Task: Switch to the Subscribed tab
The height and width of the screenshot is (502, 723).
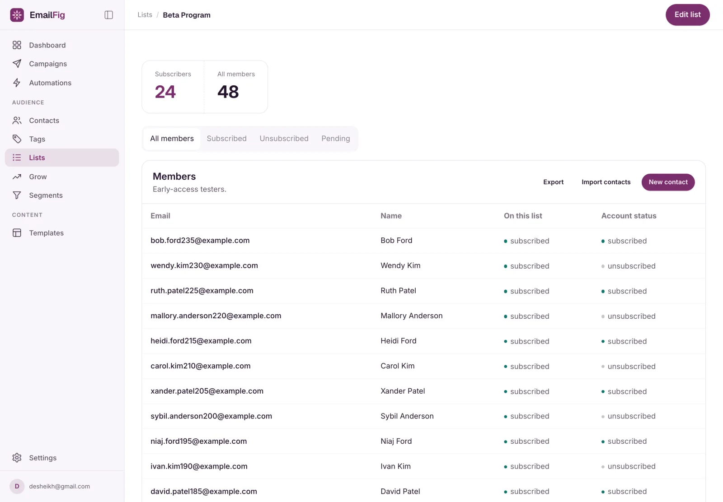Action: 226,139
